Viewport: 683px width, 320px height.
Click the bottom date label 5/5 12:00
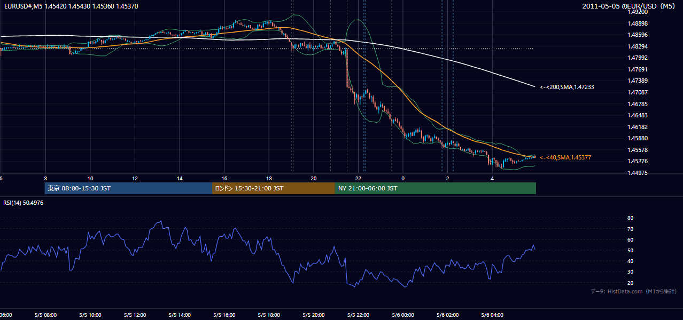point(135,315)
